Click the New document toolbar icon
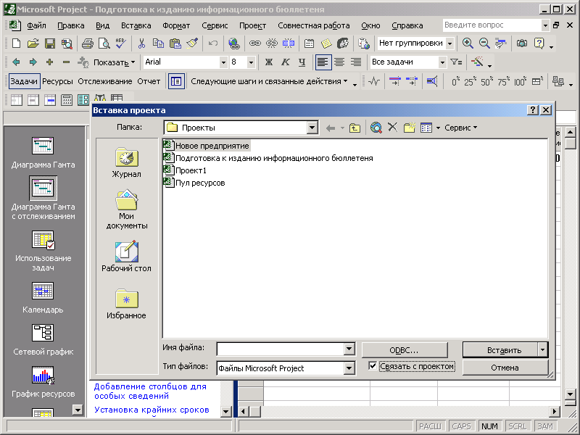Viewport: 580px width, 435px height. click(16, 43)
